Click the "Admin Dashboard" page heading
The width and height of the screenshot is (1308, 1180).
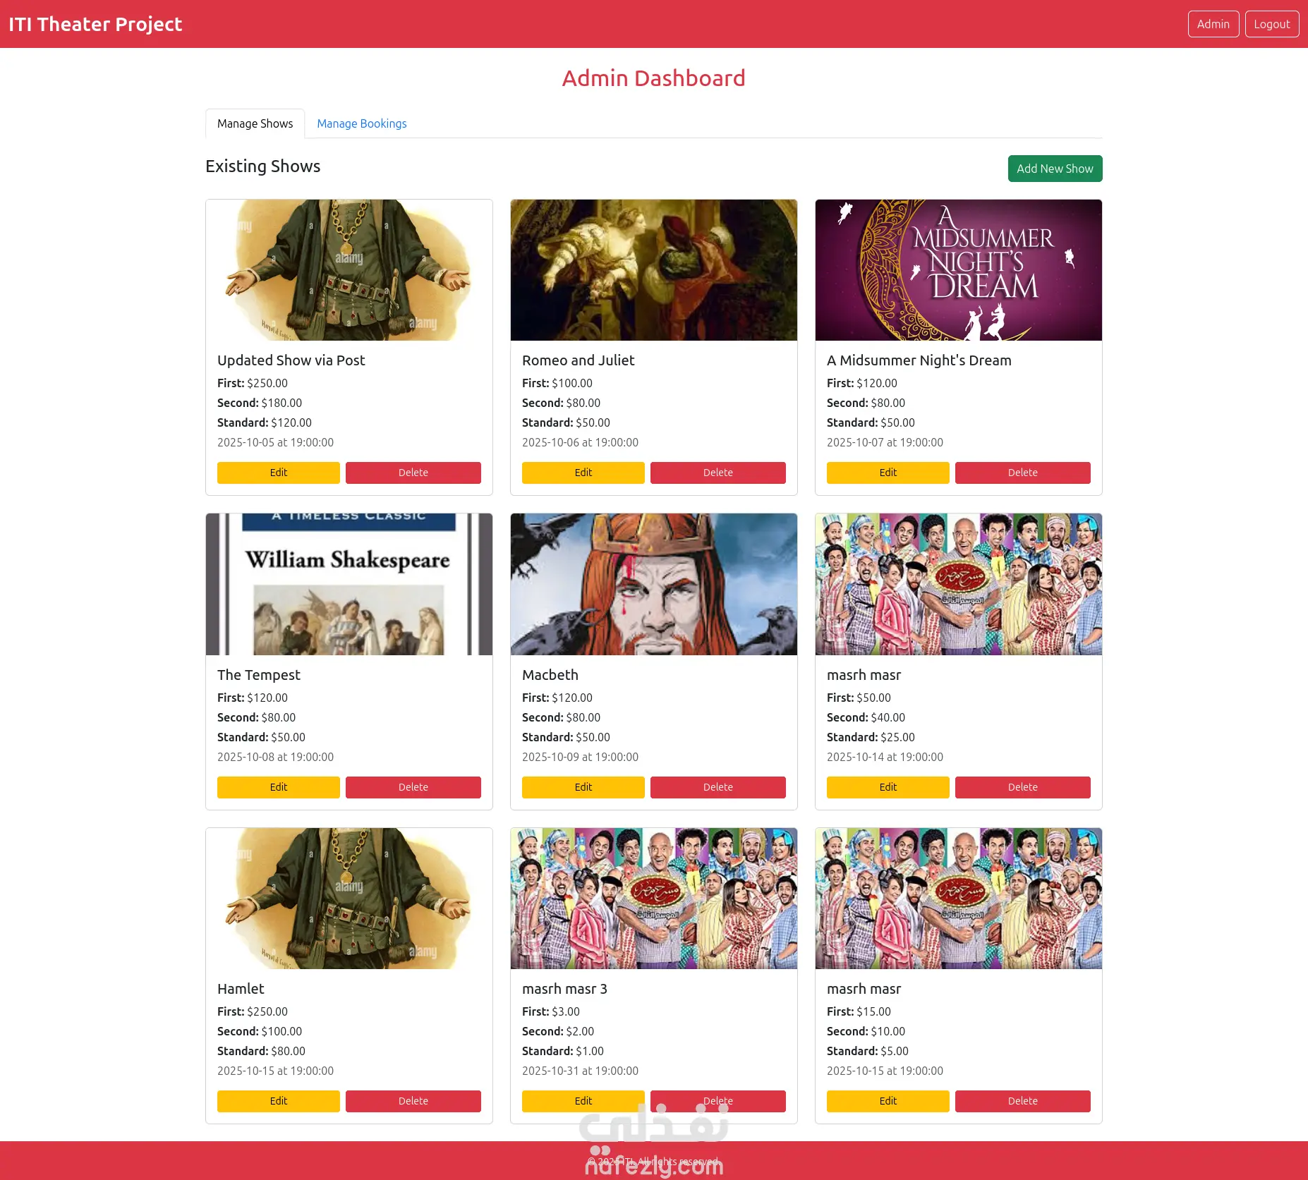[x=654, y=78]
